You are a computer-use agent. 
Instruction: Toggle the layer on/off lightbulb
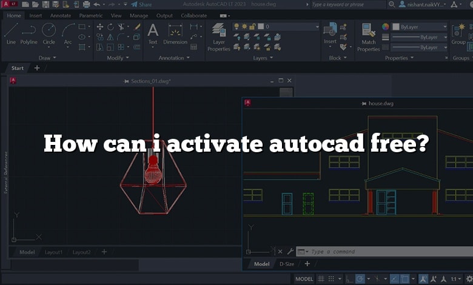(x=236, y=27)
